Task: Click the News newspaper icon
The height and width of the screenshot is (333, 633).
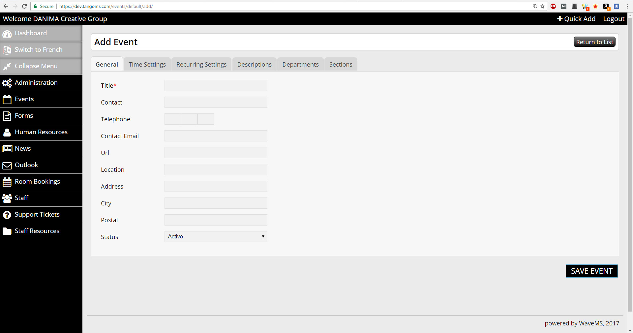Action: click(x=7, y=149)
